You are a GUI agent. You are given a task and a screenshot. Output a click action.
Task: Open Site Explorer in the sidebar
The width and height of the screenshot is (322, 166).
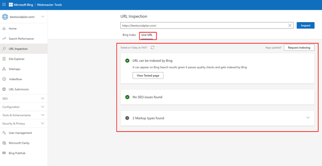pyautogui.click(x=24, y=59)
